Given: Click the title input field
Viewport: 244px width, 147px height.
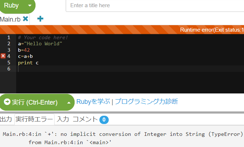Looking at the screenshot, I should (x=155, y=6).
